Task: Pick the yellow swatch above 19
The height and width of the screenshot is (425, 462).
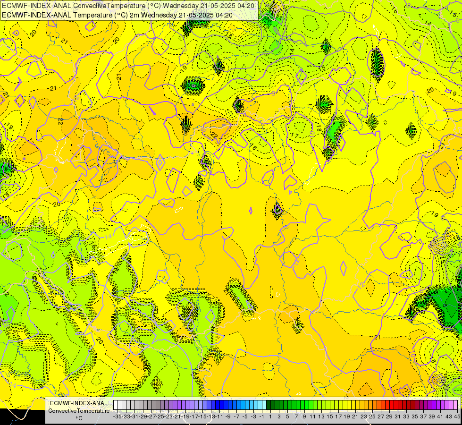Action: click(x=345, y=405)
